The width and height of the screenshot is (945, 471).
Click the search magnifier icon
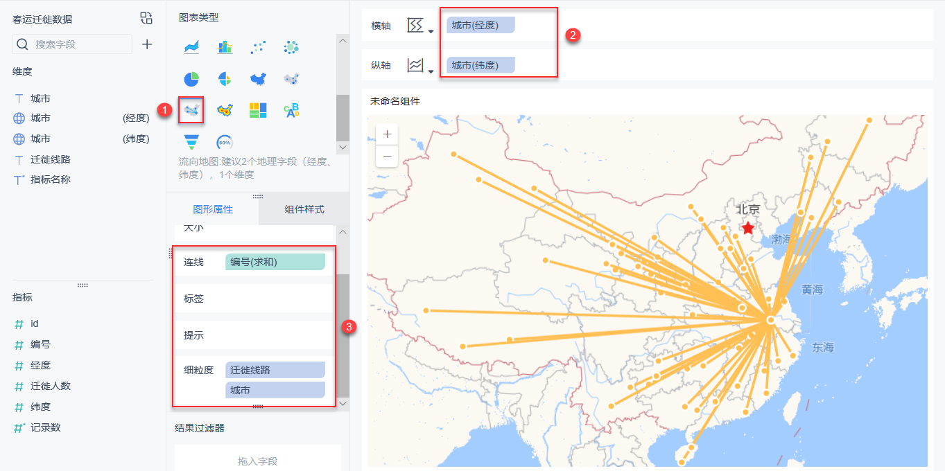[23, 44]
